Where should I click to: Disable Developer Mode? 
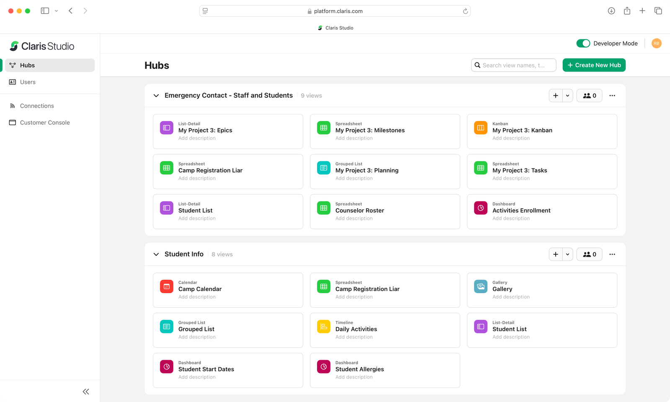point(583,43)
